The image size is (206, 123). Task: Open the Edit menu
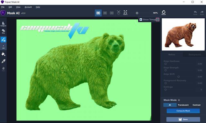point(10,7)
